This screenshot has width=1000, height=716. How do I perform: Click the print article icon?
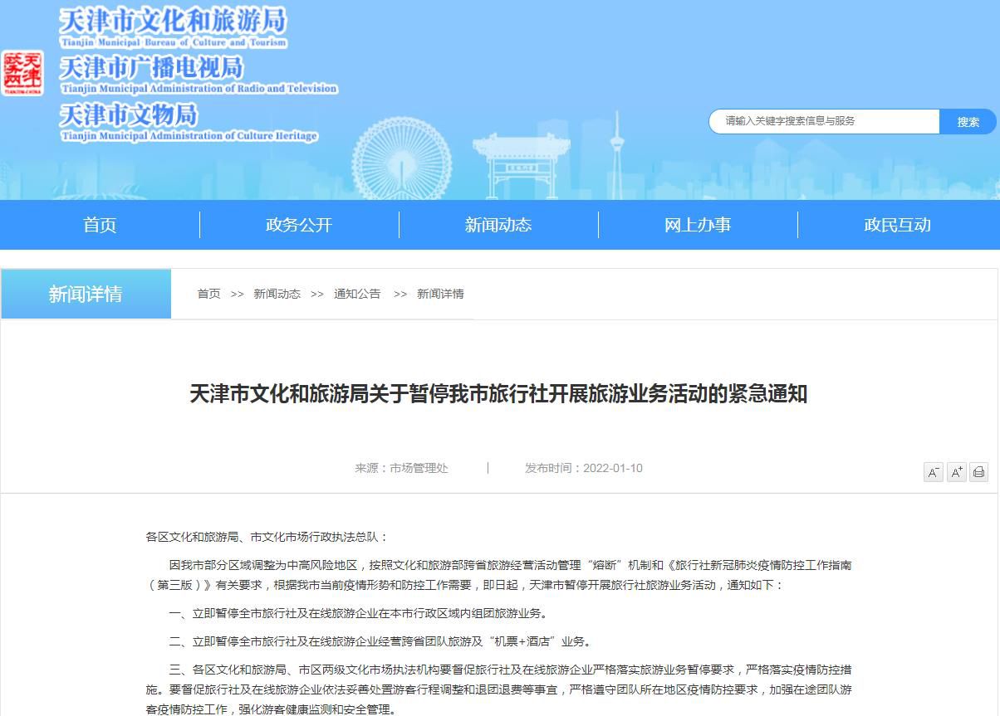pos(978,471)
